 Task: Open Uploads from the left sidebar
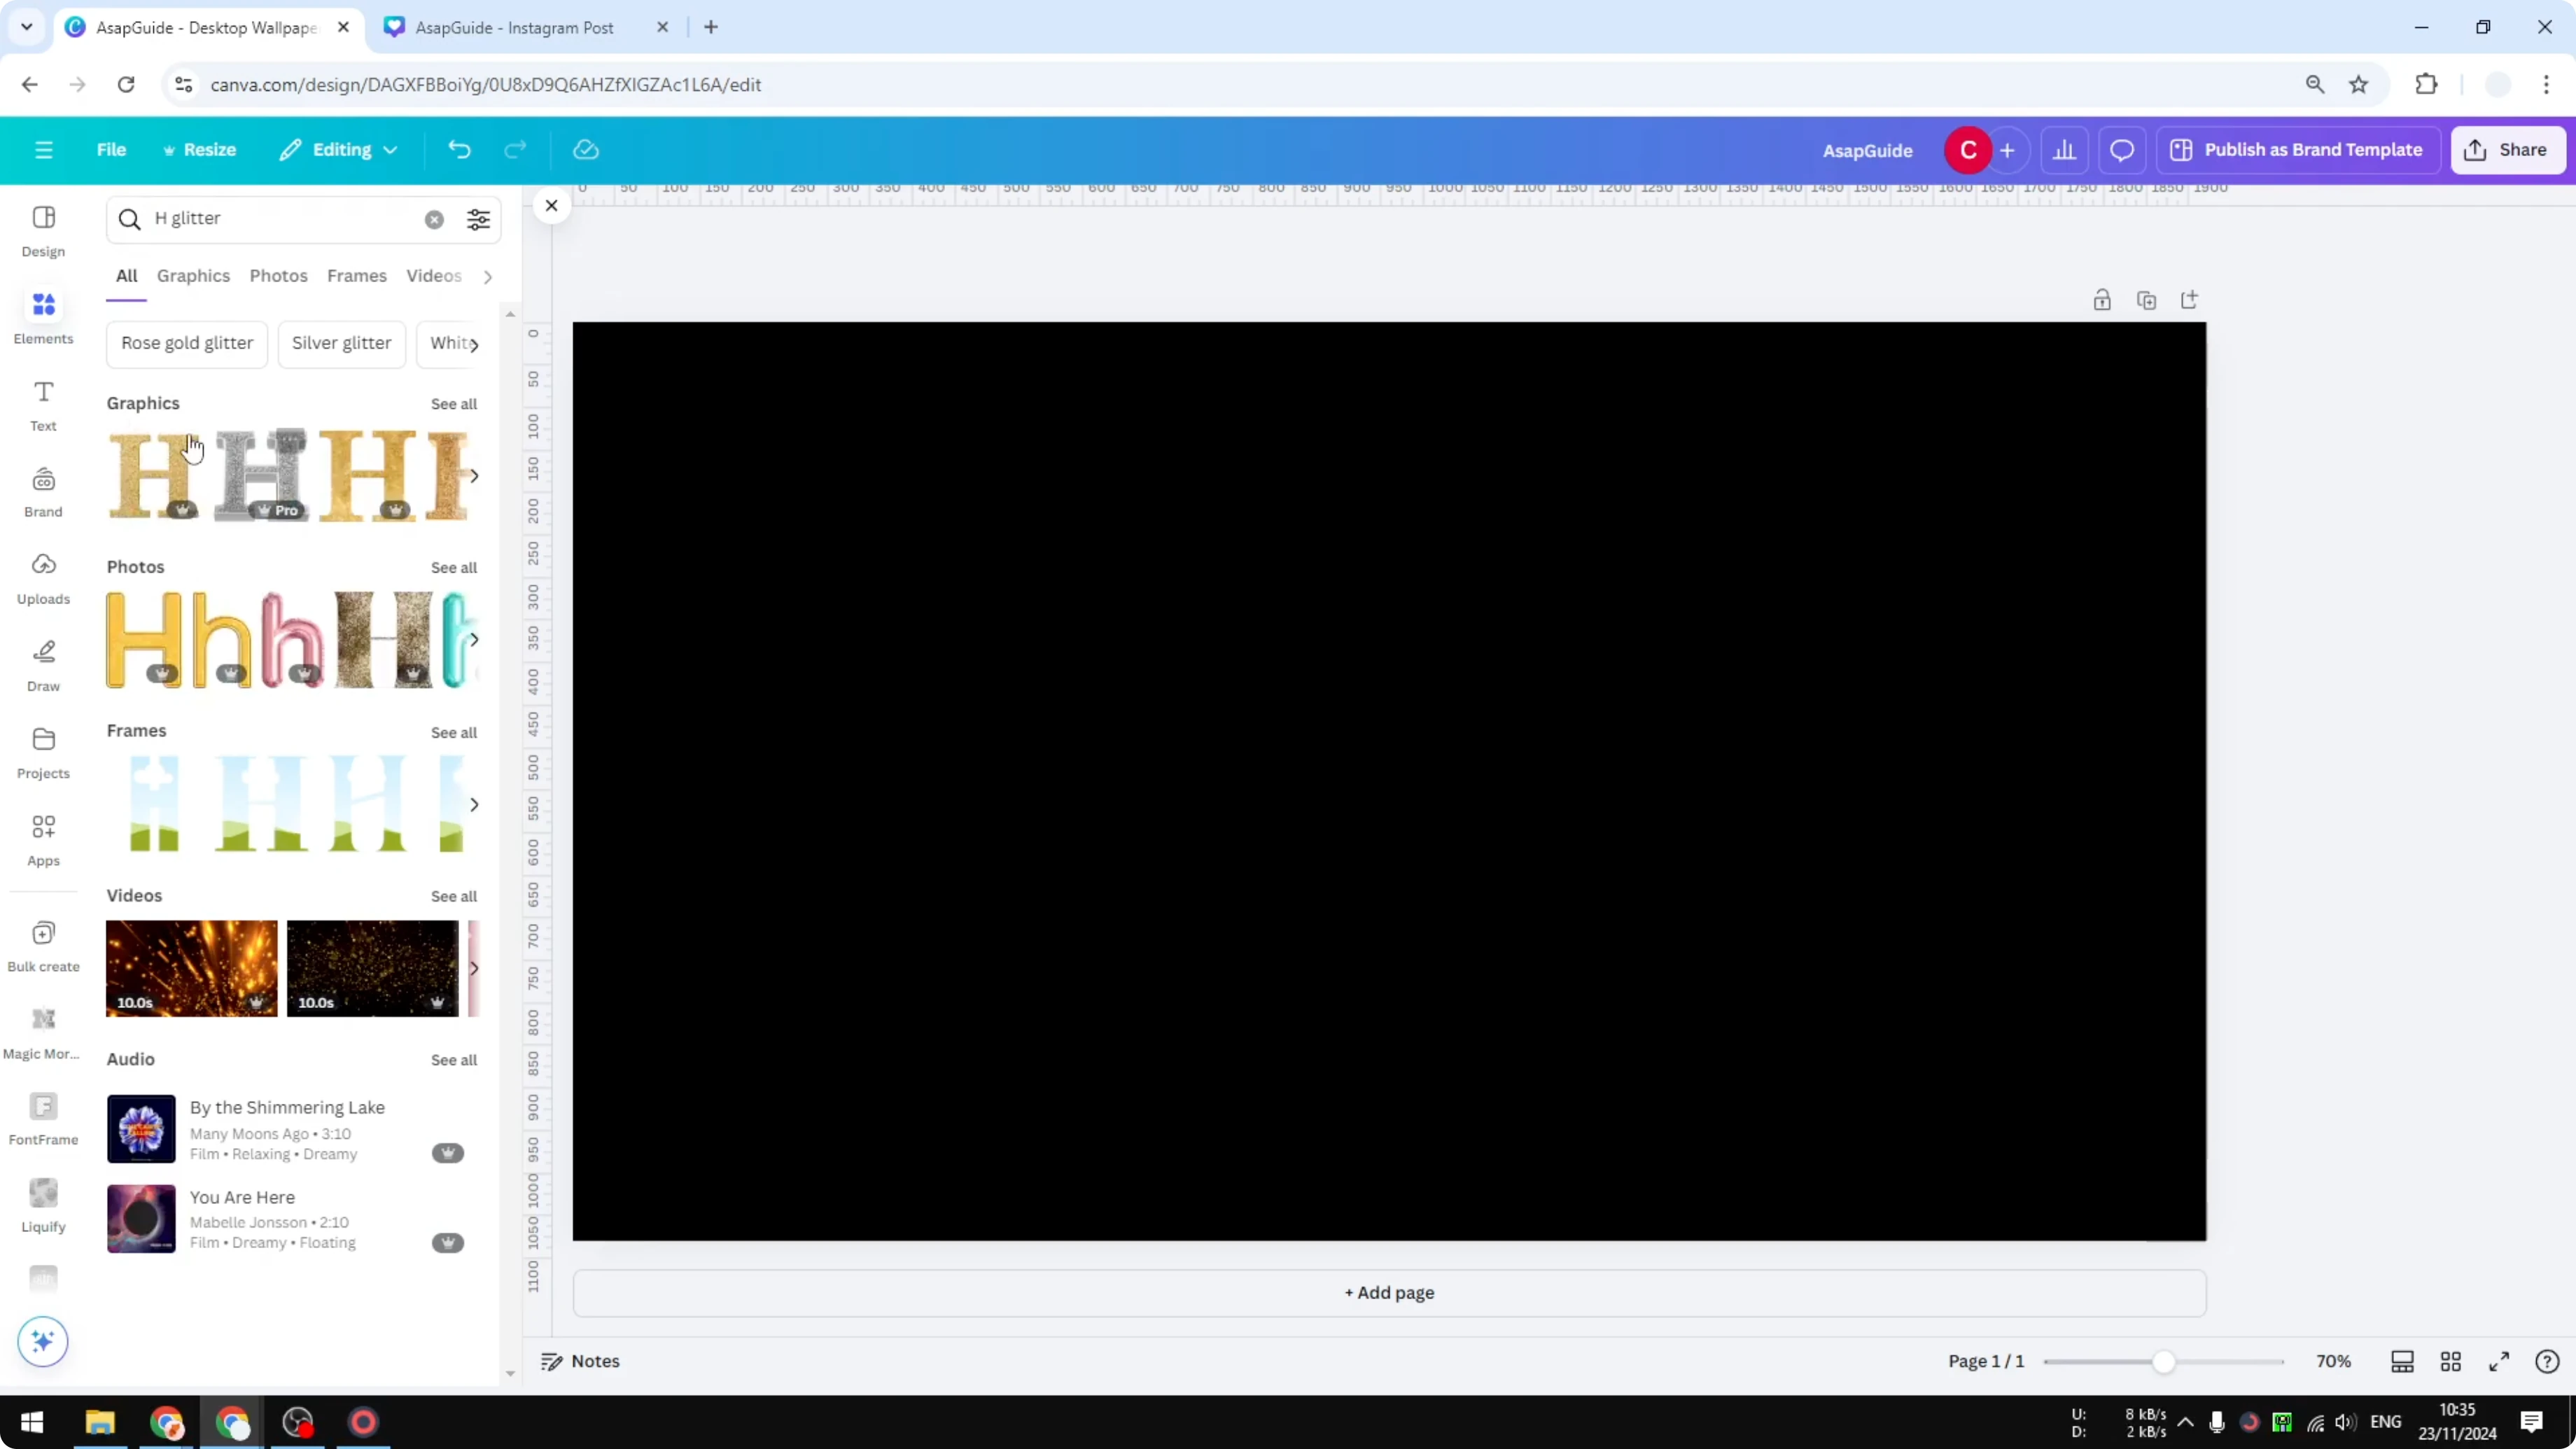click(x=43, y=578)
